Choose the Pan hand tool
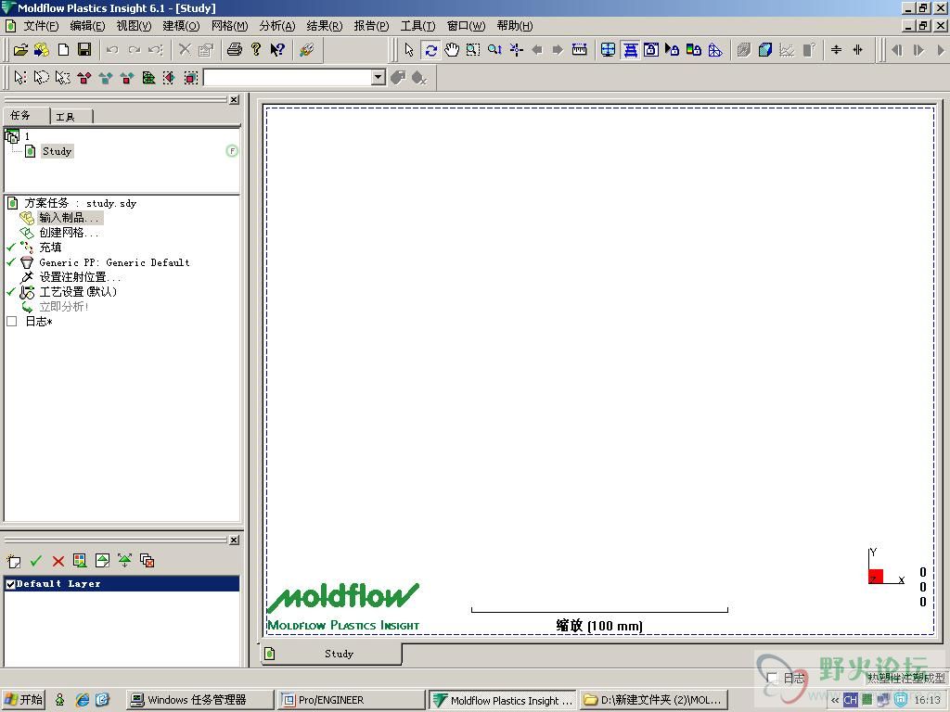Screen dimensions: 950x712 452,50
